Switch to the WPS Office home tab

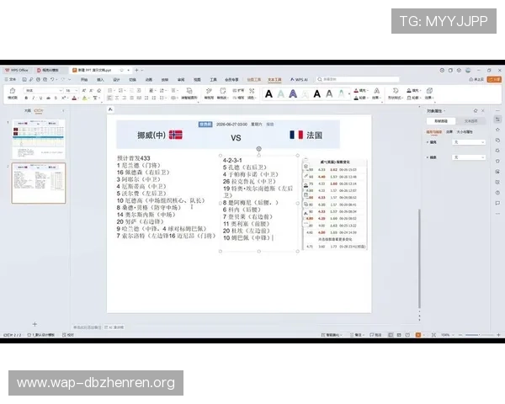coord(17,70)
